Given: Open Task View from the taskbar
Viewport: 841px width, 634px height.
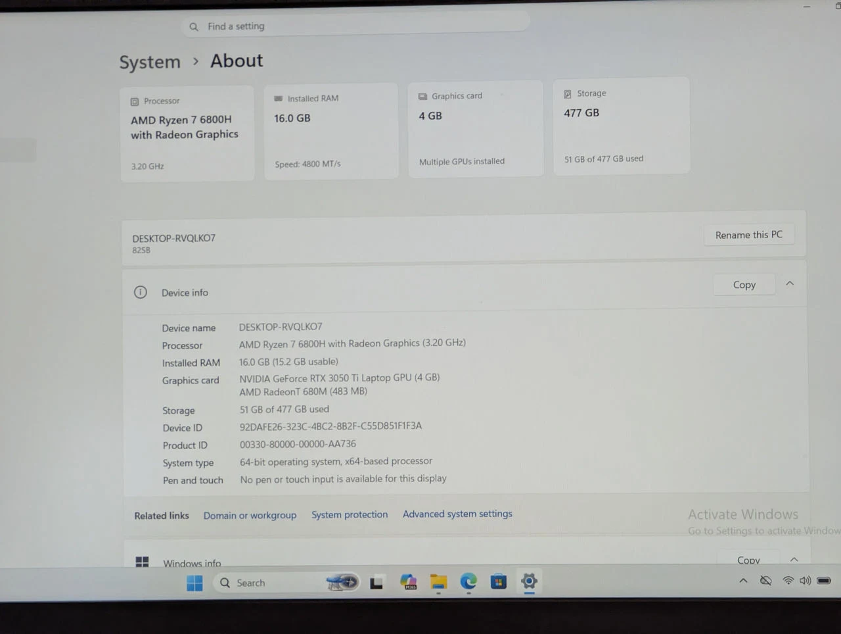Looking at the screenshot, I should pyautogui.click(x=376, y=583).
